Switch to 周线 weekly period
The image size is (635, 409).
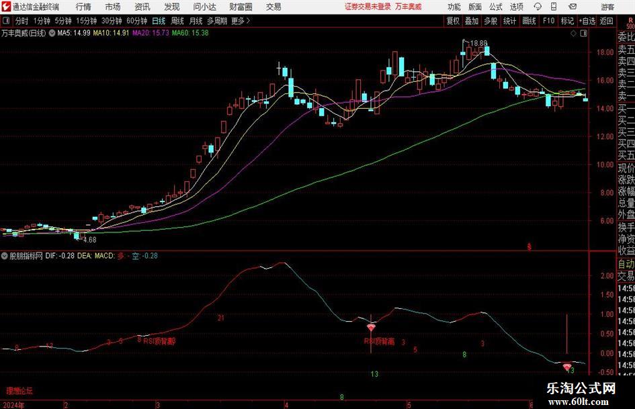(177, 21)
